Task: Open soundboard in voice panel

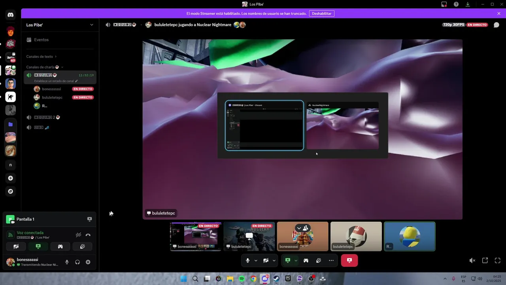Action: click(82, 246)
